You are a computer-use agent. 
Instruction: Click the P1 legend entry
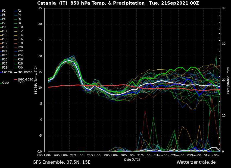click(x=4, y=11)
